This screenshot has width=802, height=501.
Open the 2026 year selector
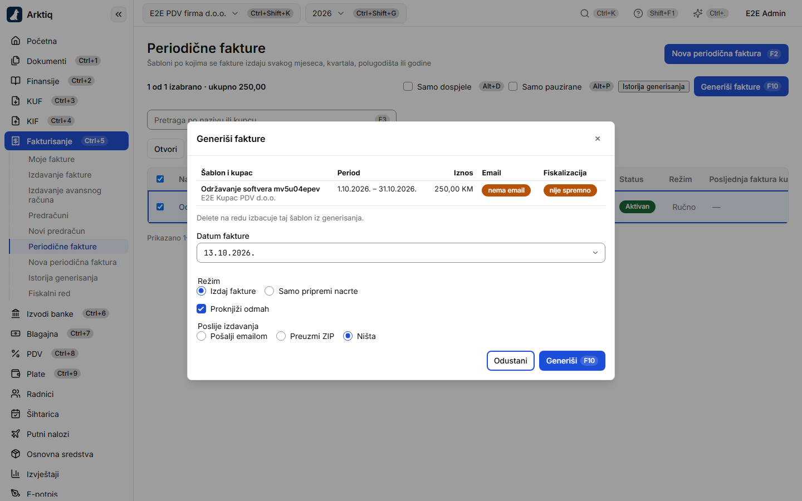click(356, 13)
